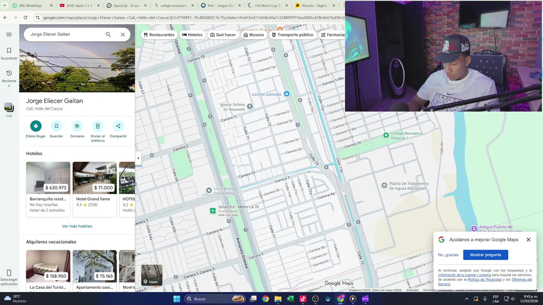Open TikTok from the taskbar
Screen dimensions: 543x305
pyautogui.click(x=302, y=299)
